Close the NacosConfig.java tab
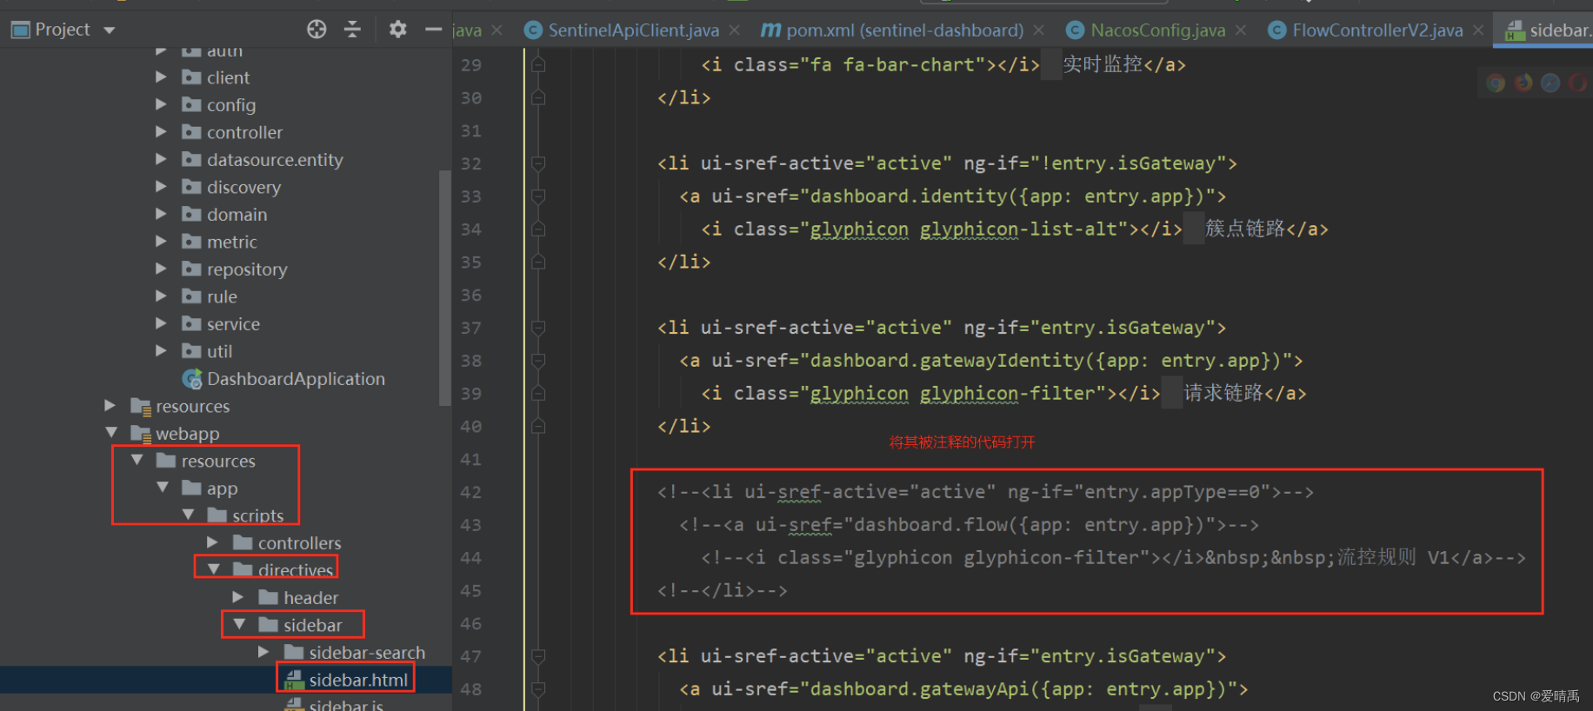The height and width of the screenshot is (711, 1593). coord(1241,30)
